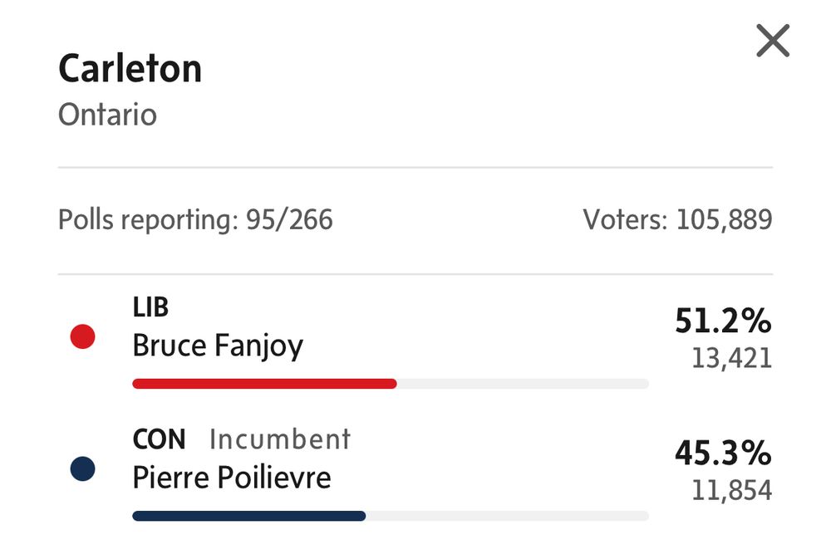Viewport: 831px width, 554px height.
Task: Click Pierre Poilievre's navy result bar
Action: (x=249, y=515)
